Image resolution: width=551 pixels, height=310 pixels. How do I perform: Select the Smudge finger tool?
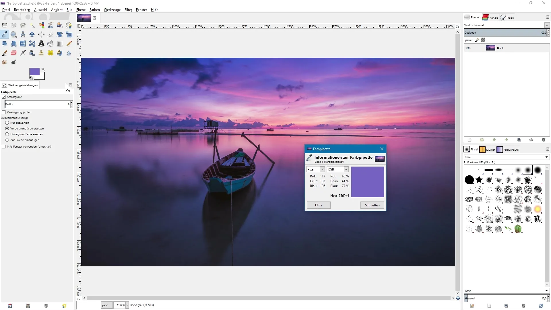(x=5, y=62)
